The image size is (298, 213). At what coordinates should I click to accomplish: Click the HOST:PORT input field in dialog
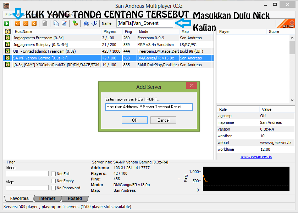tap(149, 107)
